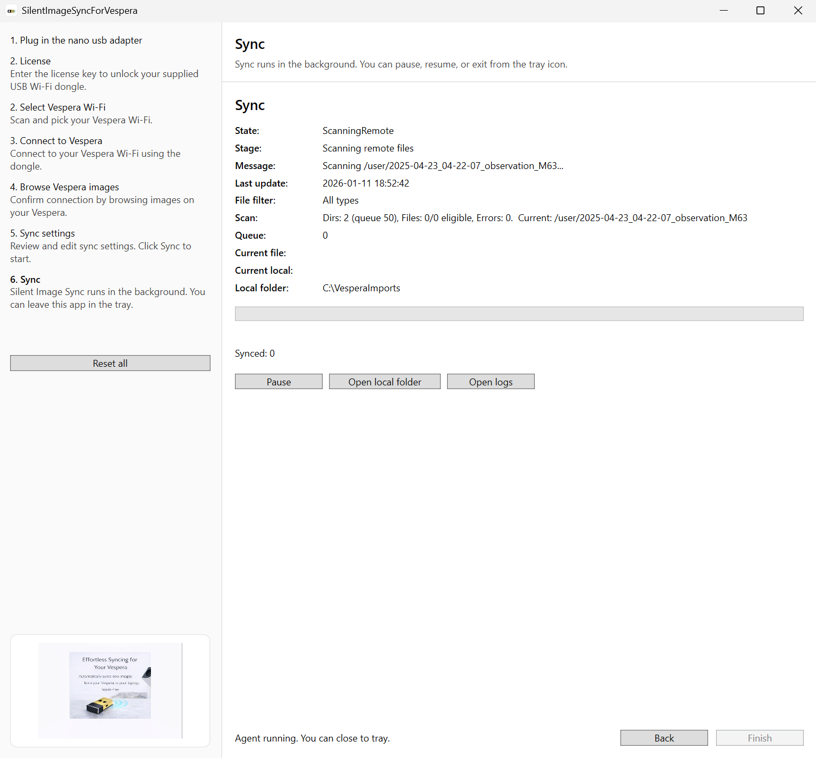Viewport: 816px width, 758px height.
Task: Click 'Current local:' label
Action: 264,271
